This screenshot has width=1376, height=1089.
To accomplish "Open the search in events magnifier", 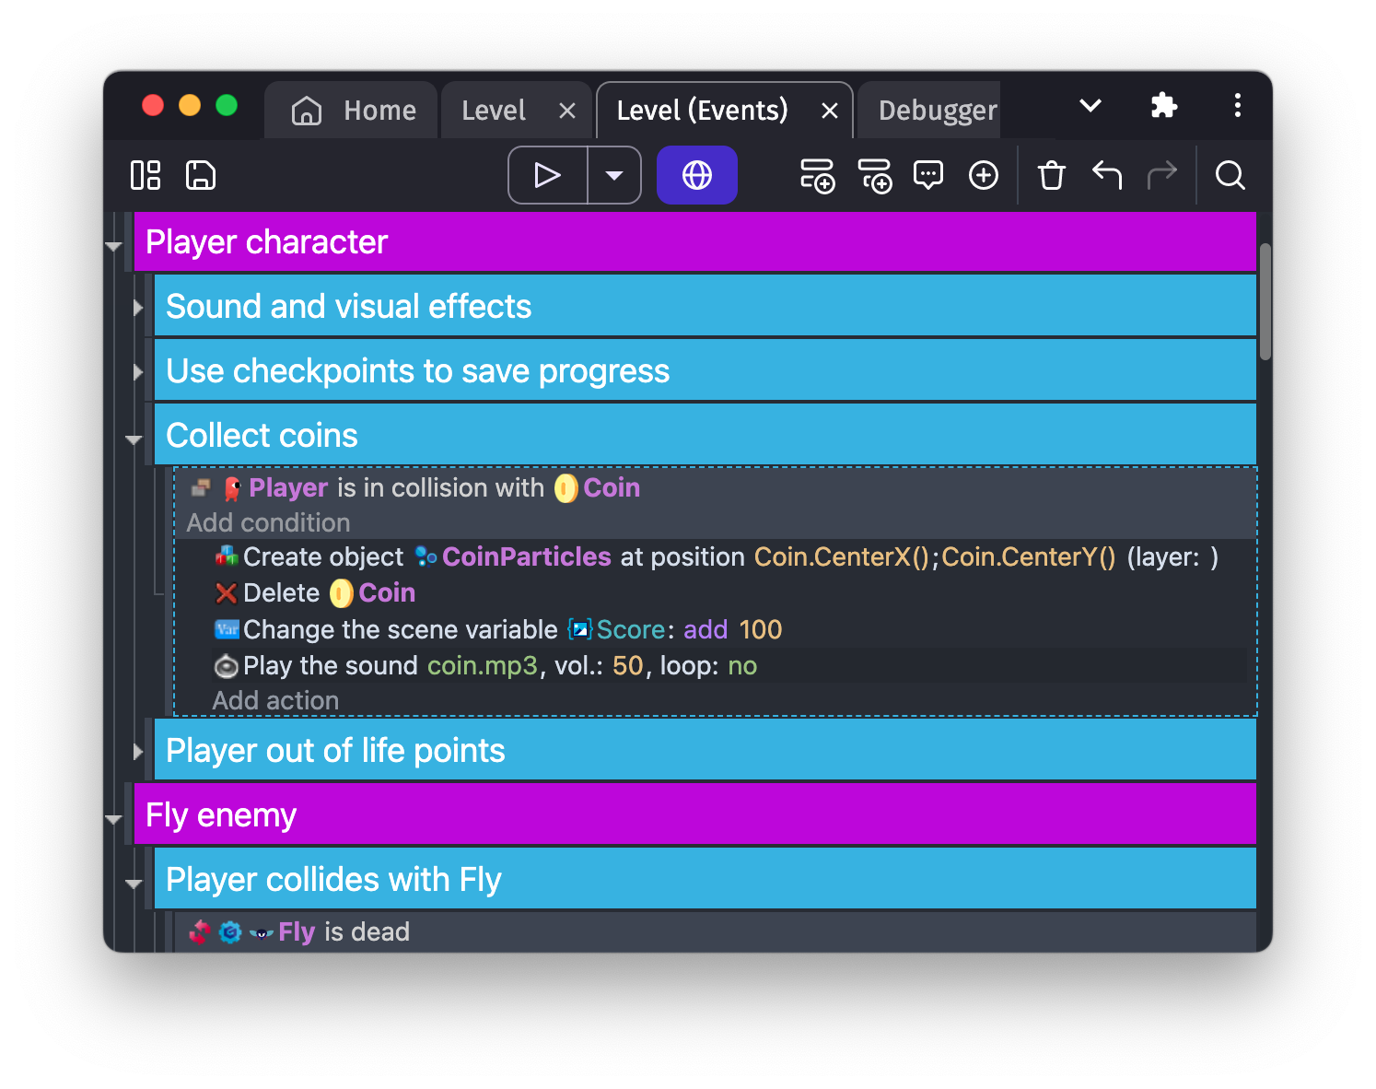I will pyautogui.click(x=1230, y=175).
